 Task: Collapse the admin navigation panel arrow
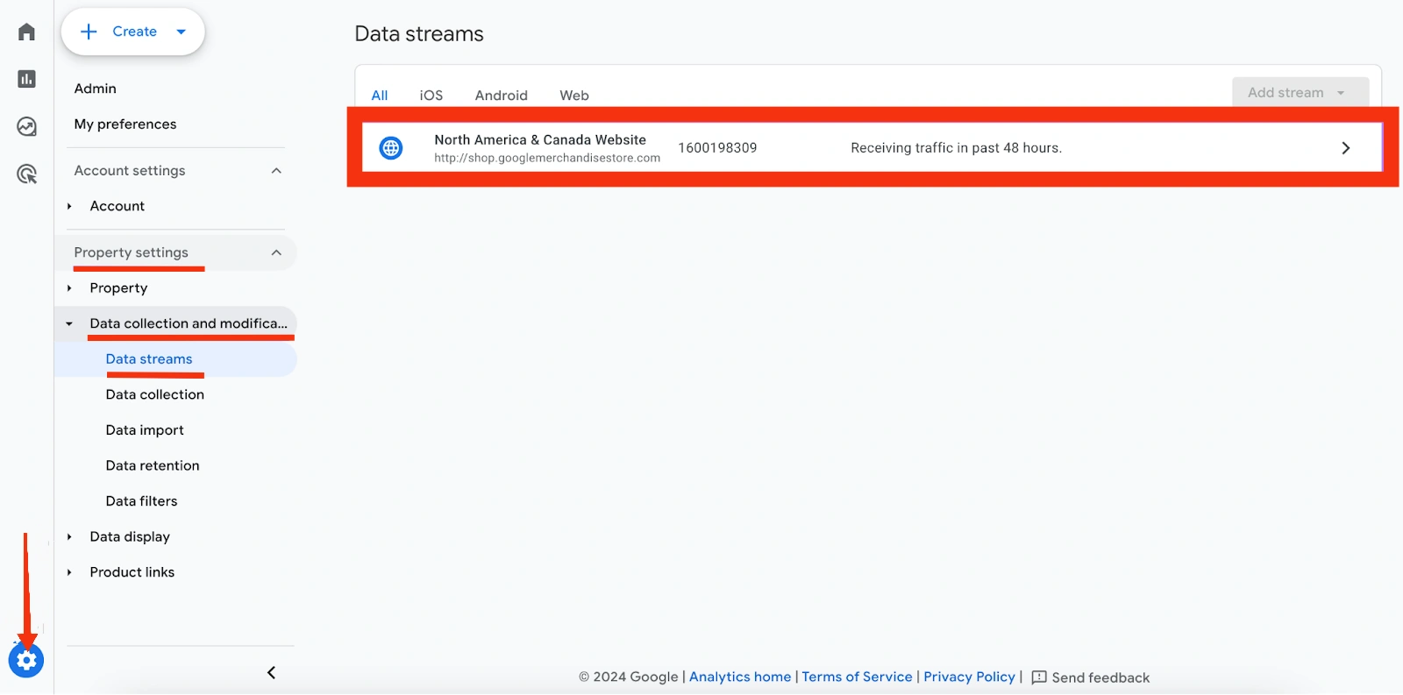coord(271,672)
